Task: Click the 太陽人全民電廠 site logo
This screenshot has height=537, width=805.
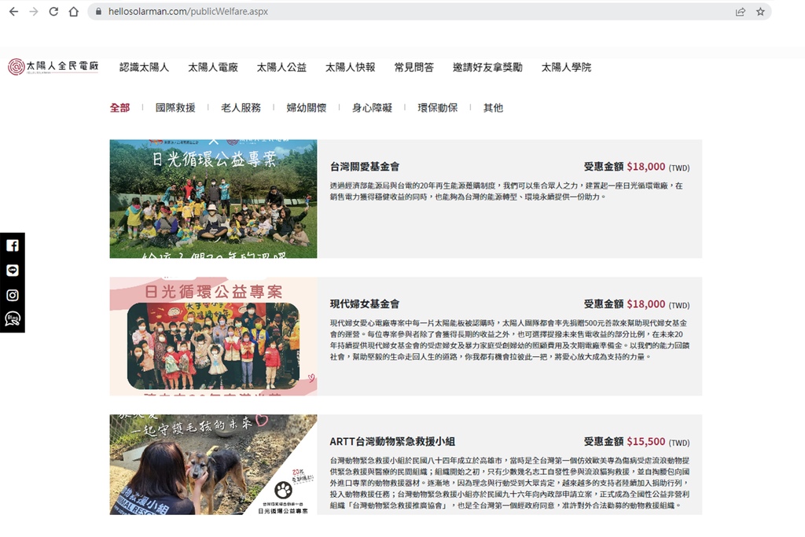Action: (x=53, y=66)
